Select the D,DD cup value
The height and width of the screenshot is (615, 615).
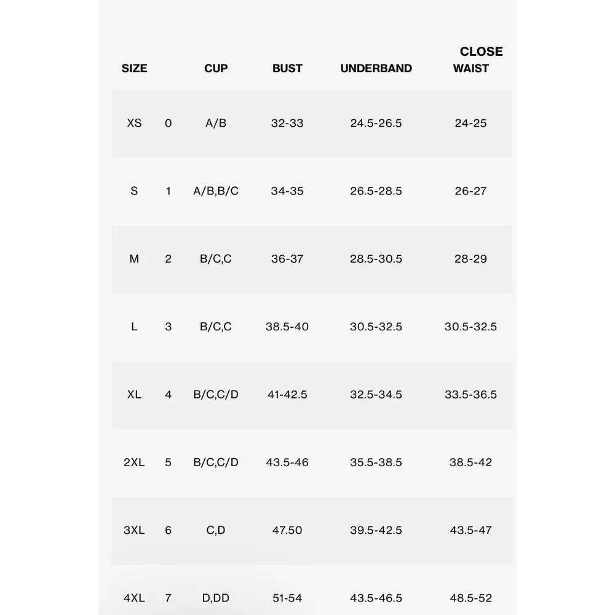pyautogui.click(x=216, y=598)
